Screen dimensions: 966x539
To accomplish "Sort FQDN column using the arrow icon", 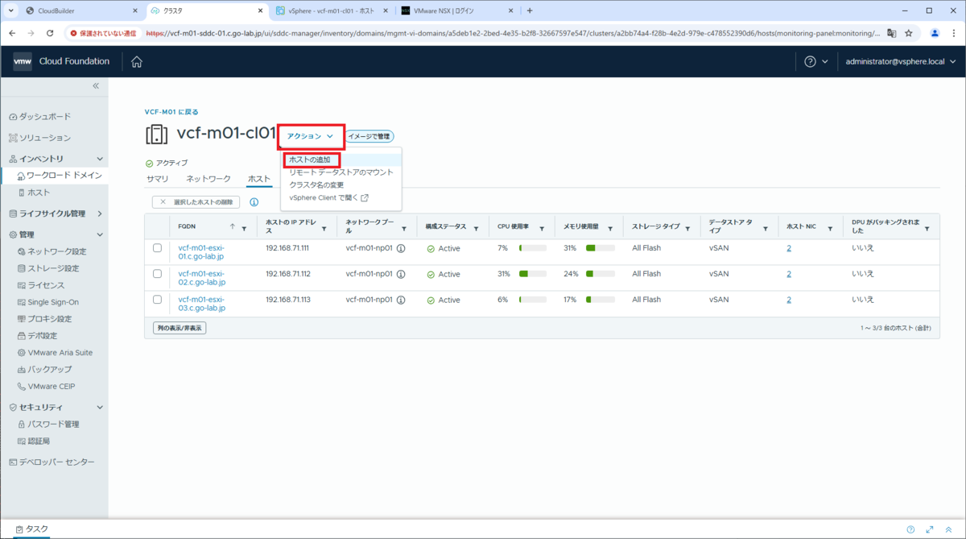I will coord(233,227).
